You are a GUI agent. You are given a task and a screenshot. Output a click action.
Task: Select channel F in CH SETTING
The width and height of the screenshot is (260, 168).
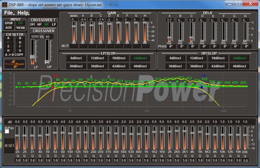[20, 46]
